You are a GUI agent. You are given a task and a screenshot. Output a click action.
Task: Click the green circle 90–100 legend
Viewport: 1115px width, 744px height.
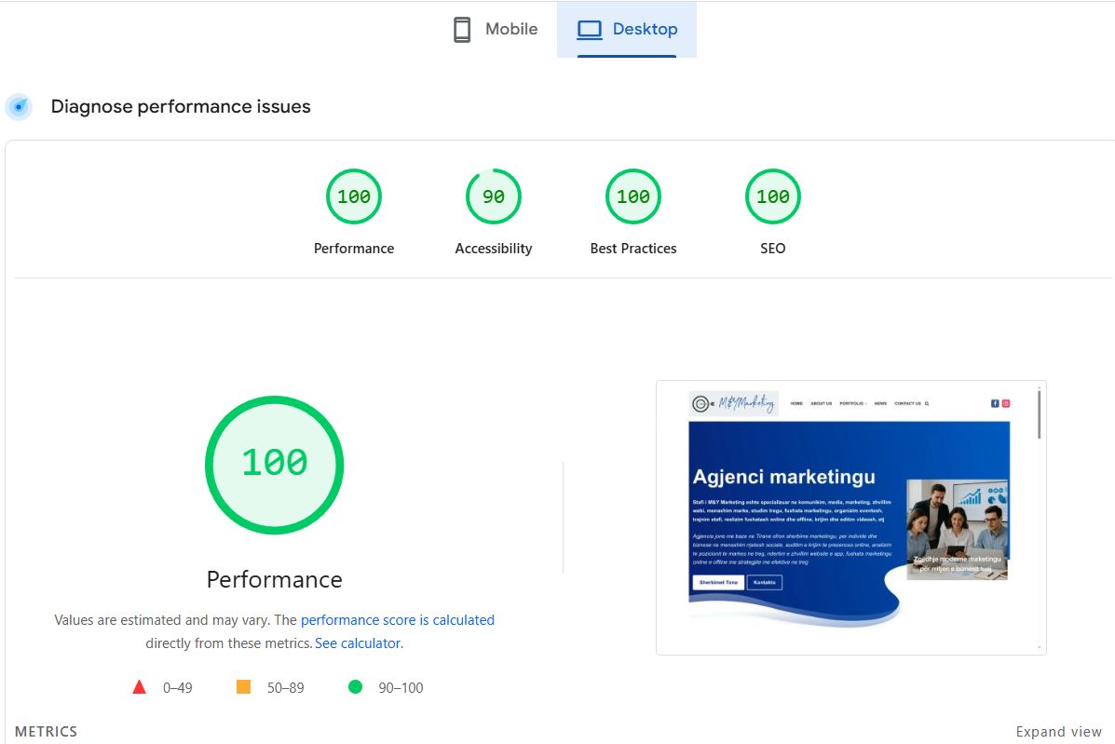pyautogui.click(x=355, y=688)
